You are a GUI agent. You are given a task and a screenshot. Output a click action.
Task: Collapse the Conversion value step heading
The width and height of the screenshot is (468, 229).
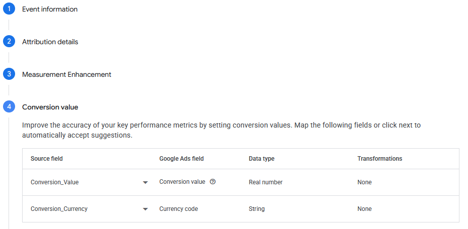(50, 107)
